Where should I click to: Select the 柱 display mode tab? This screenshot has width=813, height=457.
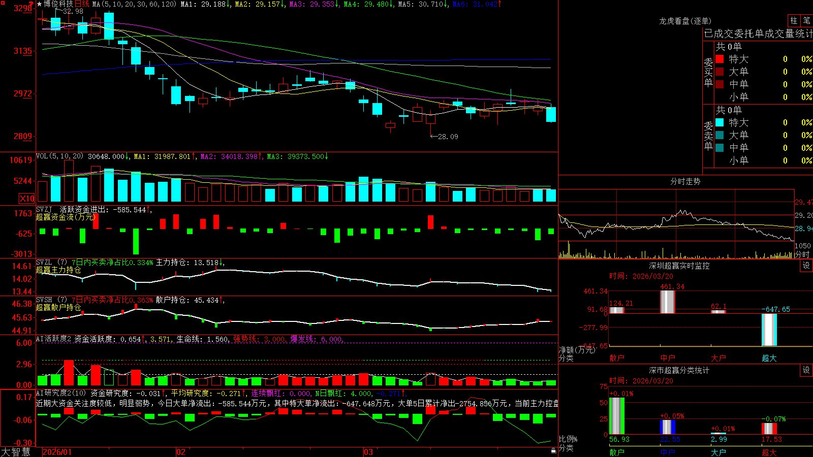tap(794, 20)
